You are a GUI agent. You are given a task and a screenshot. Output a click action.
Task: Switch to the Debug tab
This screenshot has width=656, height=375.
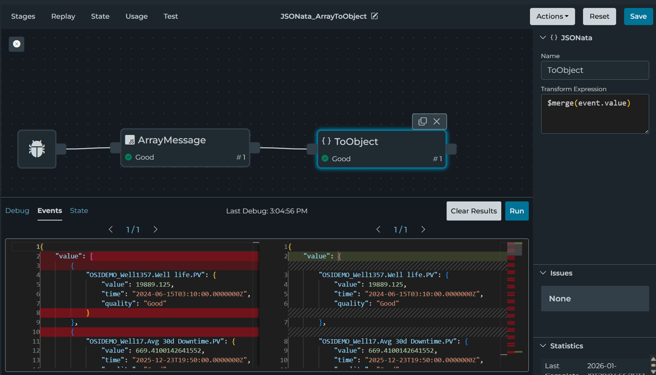[x=17, y=211]
